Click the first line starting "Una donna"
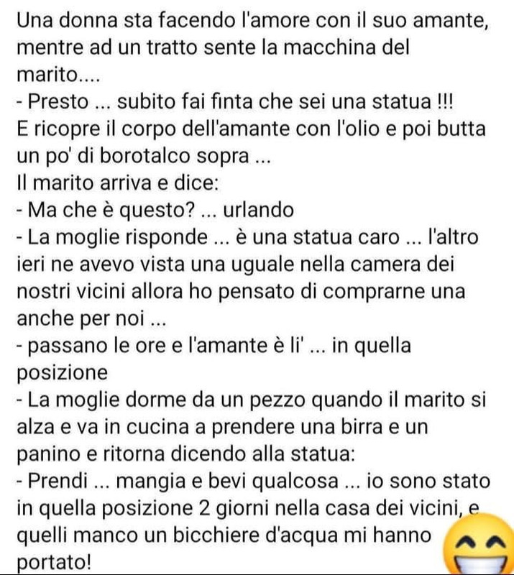 (x=252, y=21)
